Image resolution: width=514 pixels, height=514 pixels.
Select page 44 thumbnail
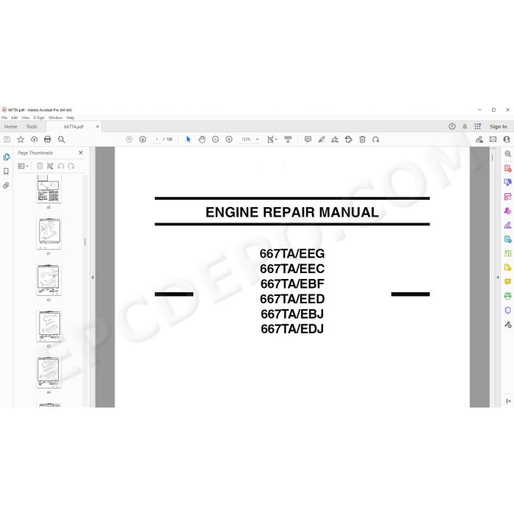coord(48,372)
